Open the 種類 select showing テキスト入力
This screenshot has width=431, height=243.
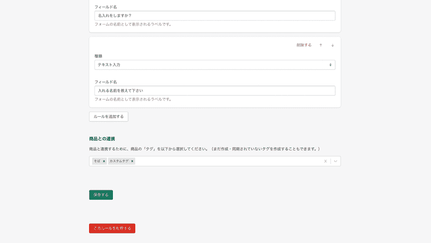coord(214,65)
